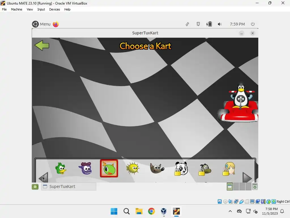Check battery status indicator in MATE panel
This screenshot has width=290, height=218.
click(209, 24)
